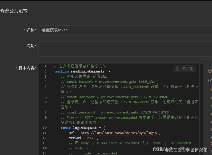Viewport: 212px width, 155px height.
Task: Click the const loginRequest = { line
Action: [x=83, y=128]
